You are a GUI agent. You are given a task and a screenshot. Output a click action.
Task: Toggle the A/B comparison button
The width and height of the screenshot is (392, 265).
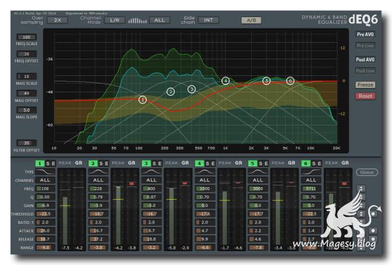[251, 20]
